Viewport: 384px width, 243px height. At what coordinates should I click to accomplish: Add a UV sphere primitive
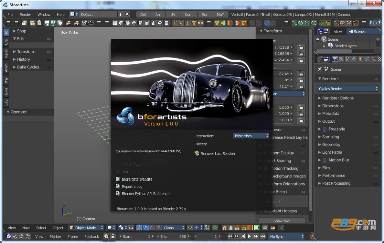[134, 23]
